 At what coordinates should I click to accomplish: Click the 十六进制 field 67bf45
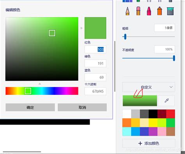[x=95, y=91]
